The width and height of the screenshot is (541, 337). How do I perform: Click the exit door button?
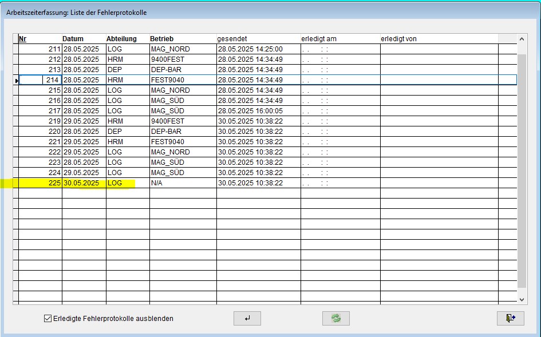[510, 318]
